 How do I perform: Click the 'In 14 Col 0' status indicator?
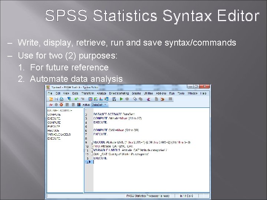coord(187,196)
